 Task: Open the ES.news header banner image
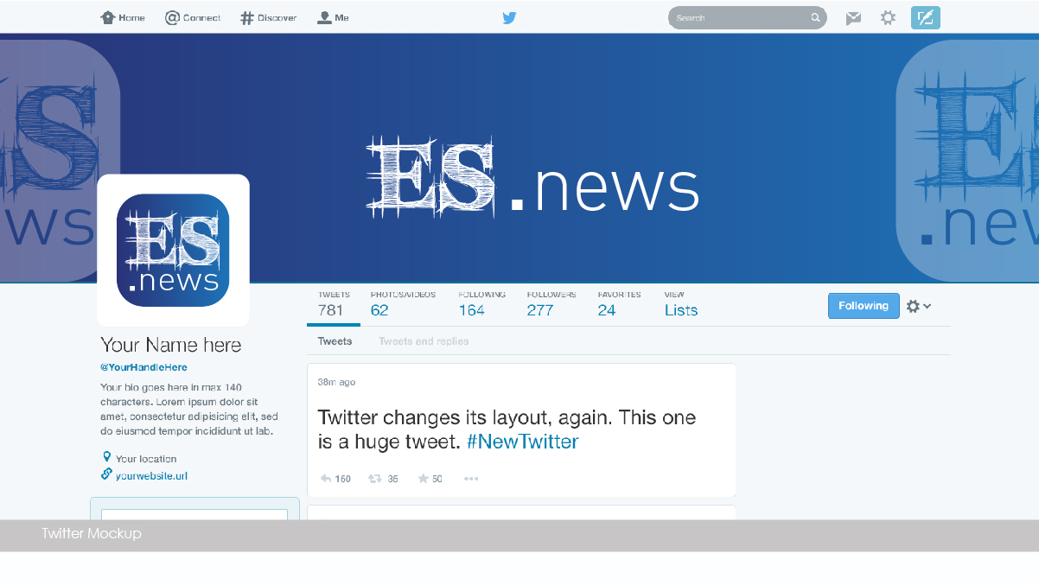519,157
